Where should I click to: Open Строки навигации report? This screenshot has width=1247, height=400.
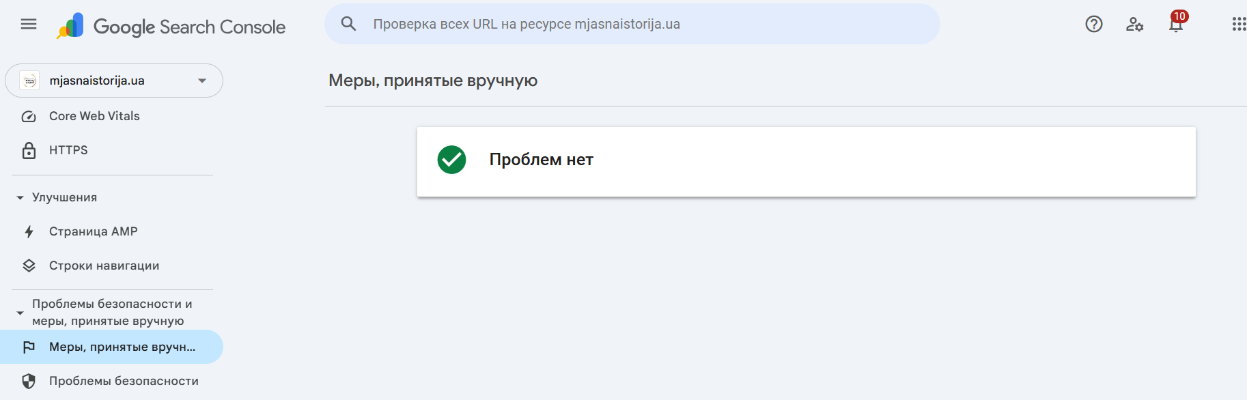click(x=104, y=266)
